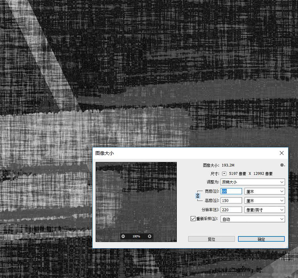
Task: Open the 分辨率 unit 像素/英寸 dropdown
Action: [x=265, y=210]
